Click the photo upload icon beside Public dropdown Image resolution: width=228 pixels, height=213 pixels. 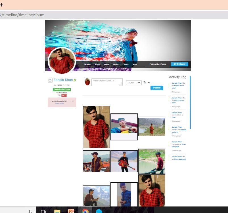tap(145, 83)
